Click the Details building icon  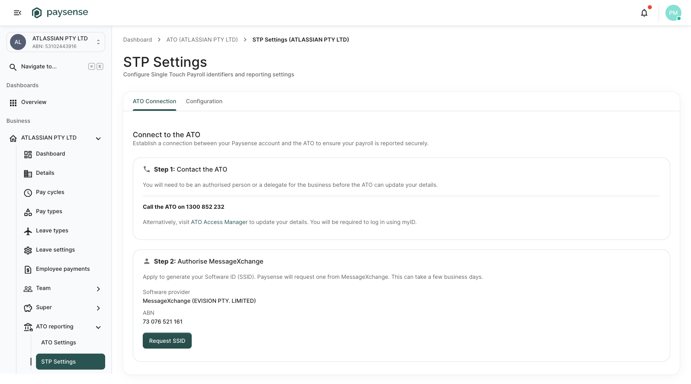(x=28, y=174)
